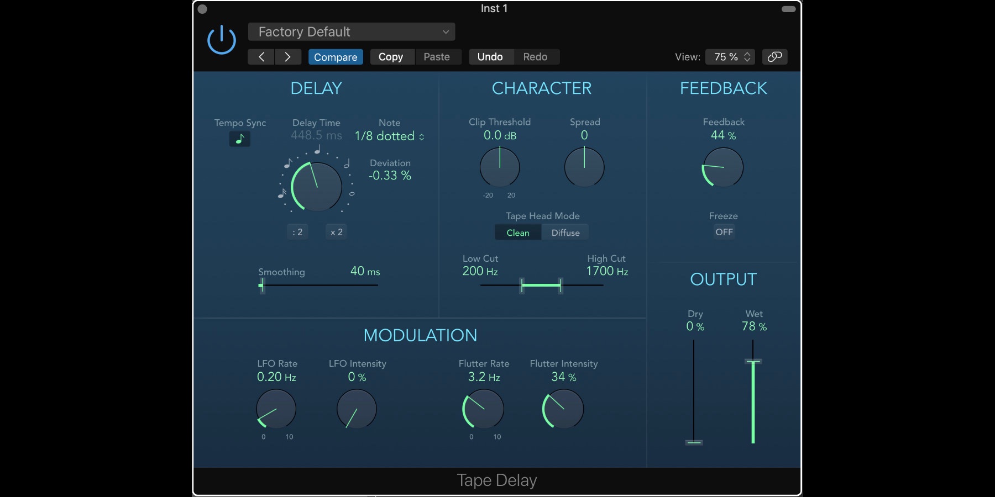Open the Note 1/8 dotted dropdown

[x=389, y=136]
